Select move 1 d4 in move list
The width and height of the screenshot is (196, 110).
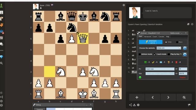pyautogui.click(x=133, y=31)
